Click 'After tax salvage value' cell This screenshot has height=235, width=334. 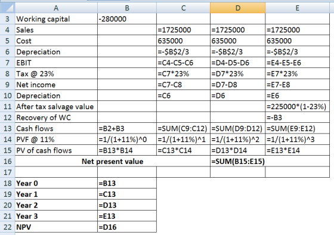coord(56,107)
